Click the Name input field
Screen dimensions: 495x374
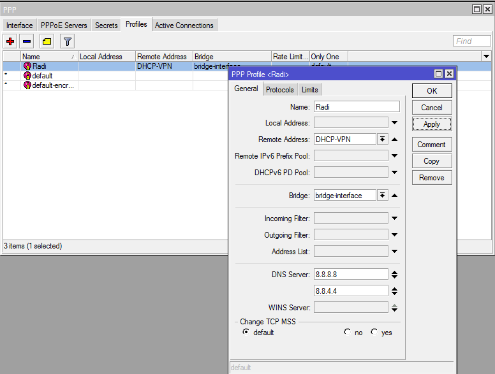coord(357,106)
